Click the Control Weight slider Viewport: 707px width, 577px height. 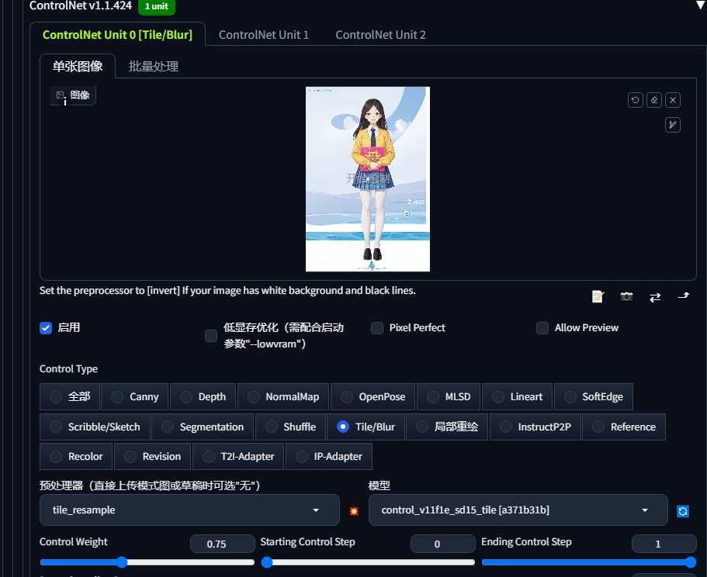(147, 562)
